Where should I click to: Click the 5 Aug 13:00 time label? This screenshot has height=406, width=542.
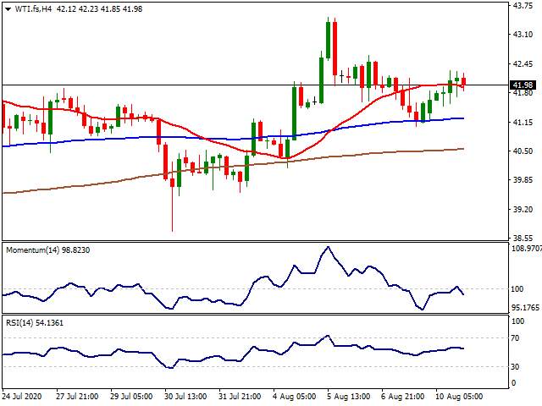(348, 397)
